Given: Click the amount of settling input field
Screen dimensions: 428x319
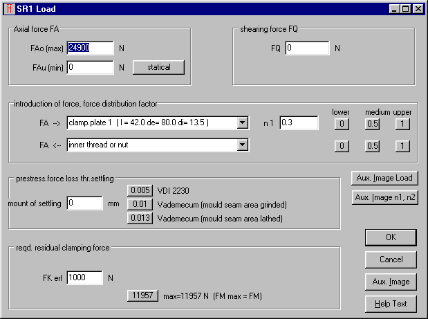Looking at the screenshot, I should point(84,203).
